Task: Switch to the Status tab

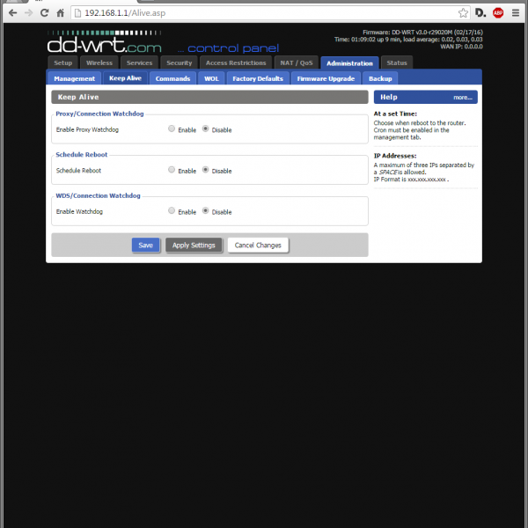Action: coord(397,62)
